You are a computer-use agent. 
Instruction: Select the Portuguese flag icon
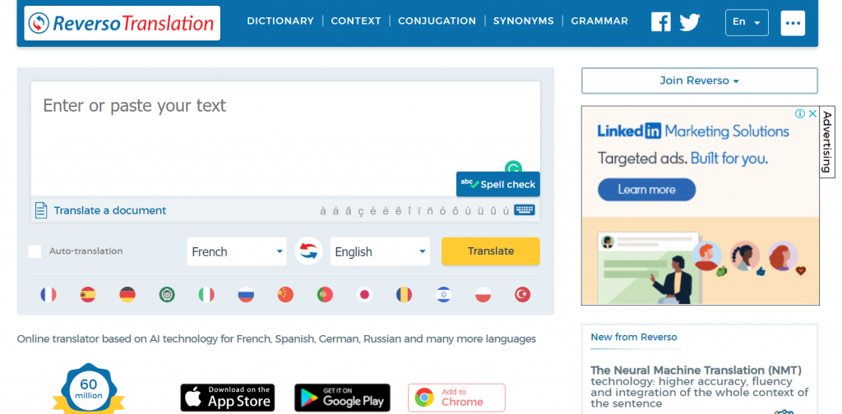[x=325, y=294]
